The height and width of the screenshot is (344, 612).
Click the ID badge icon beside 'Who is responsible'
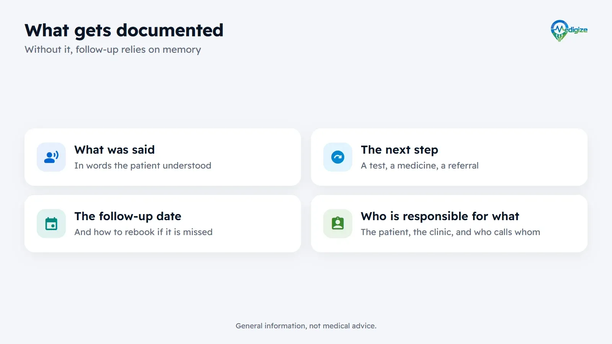point(338,224)
